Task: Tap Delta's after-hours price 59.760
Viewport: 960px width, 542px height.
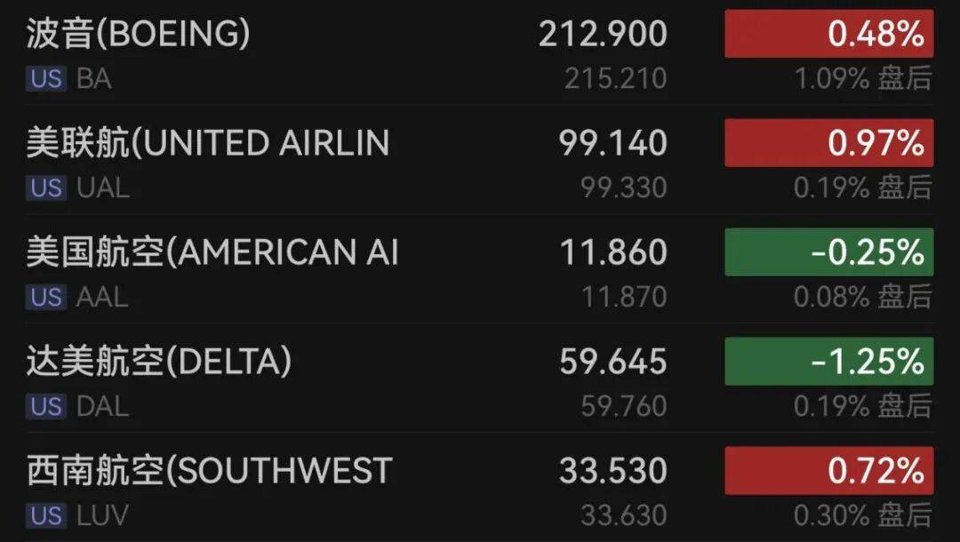Action: pyautogui.click(x=624, y=406)
